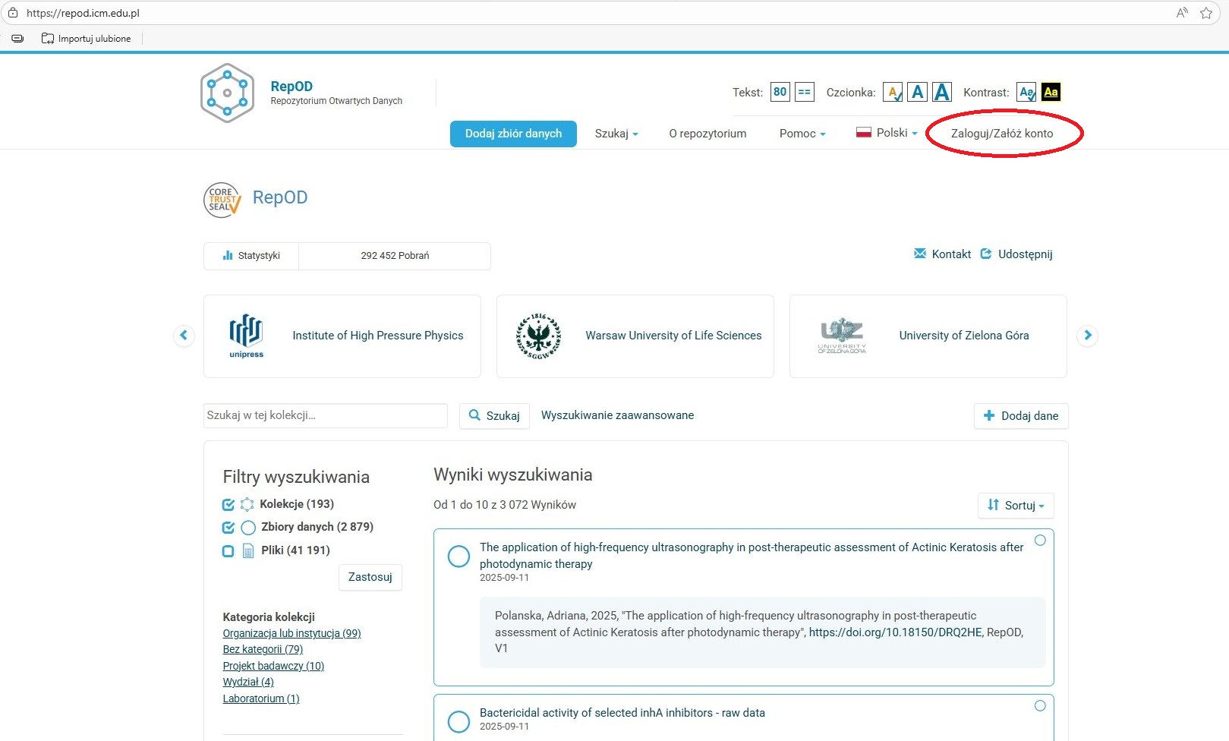Screen dimensions: 1229x741
Task: Select the smallest font size icon
Action: pyautogui.click(x=893, y=93)
